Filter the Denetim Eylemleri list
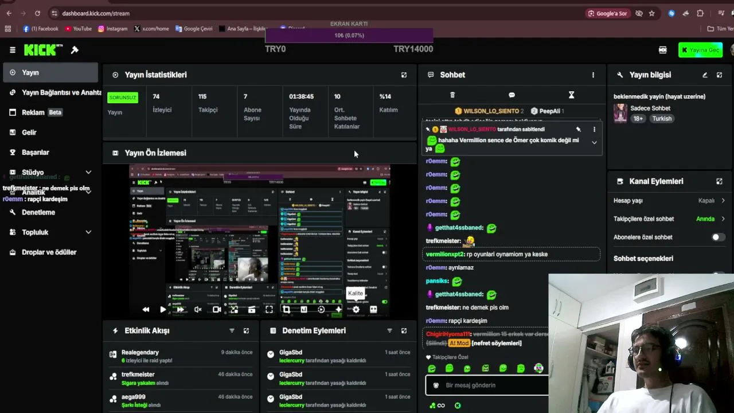The image size is (734, 413). [x=389, y=330]
